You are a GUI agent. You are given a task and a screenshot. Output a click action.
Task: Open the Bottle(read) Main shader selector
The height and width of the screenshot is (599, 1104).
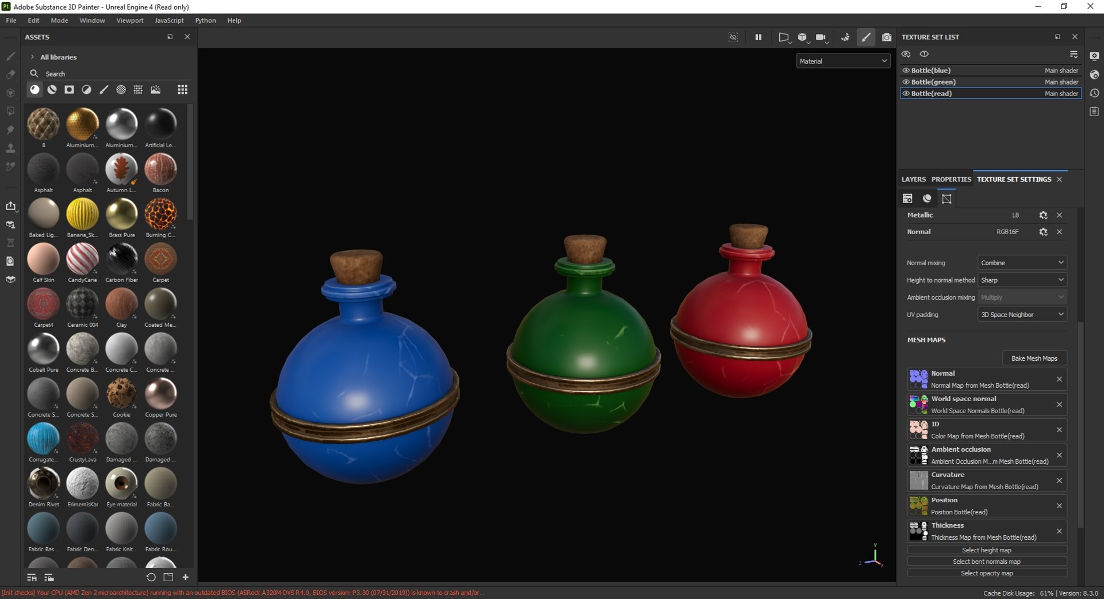(x=1061, y=93)
